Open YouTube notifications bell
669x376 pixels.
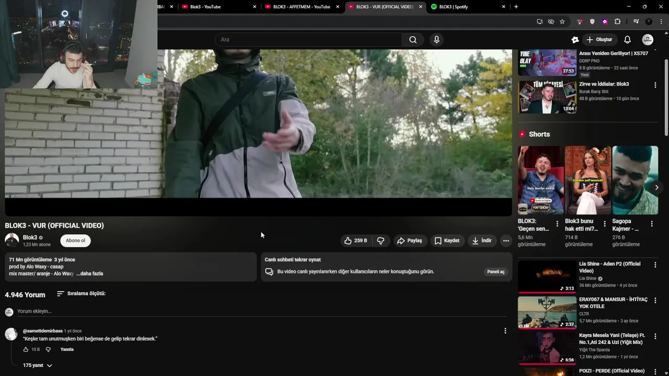(627, 40)
